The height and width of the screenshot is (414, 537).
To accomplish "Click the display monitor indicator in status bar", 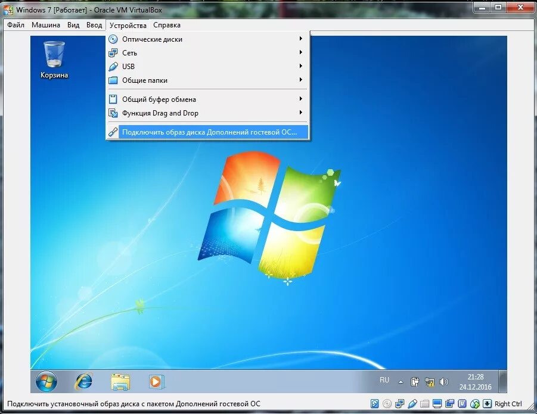I will [437, 404].
